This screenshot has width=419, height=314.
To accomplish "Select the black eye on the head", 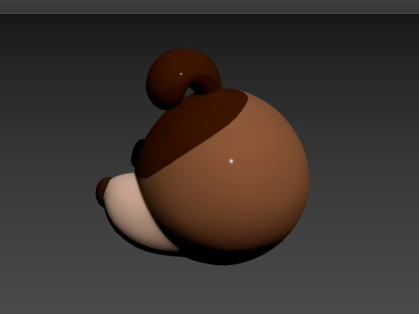I will coord(137,154).
